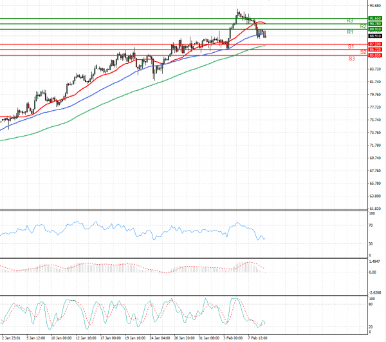Click the 61.820 price axis value
Image resolution: width=386 pixels, height=342 pixels.
point(375,209)
